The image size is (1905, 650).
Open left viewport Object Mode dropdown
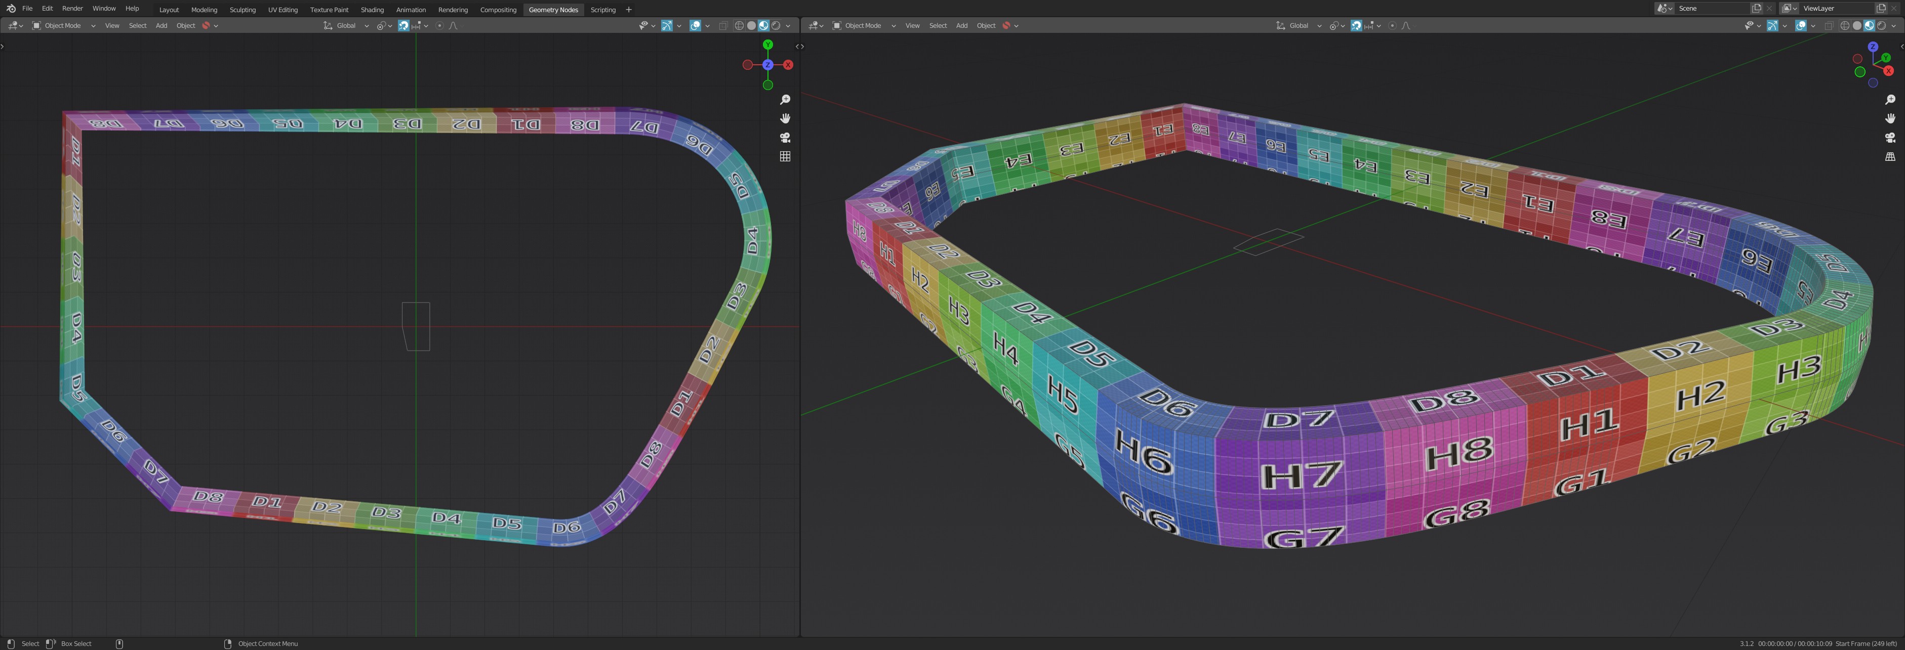point(64,26)
